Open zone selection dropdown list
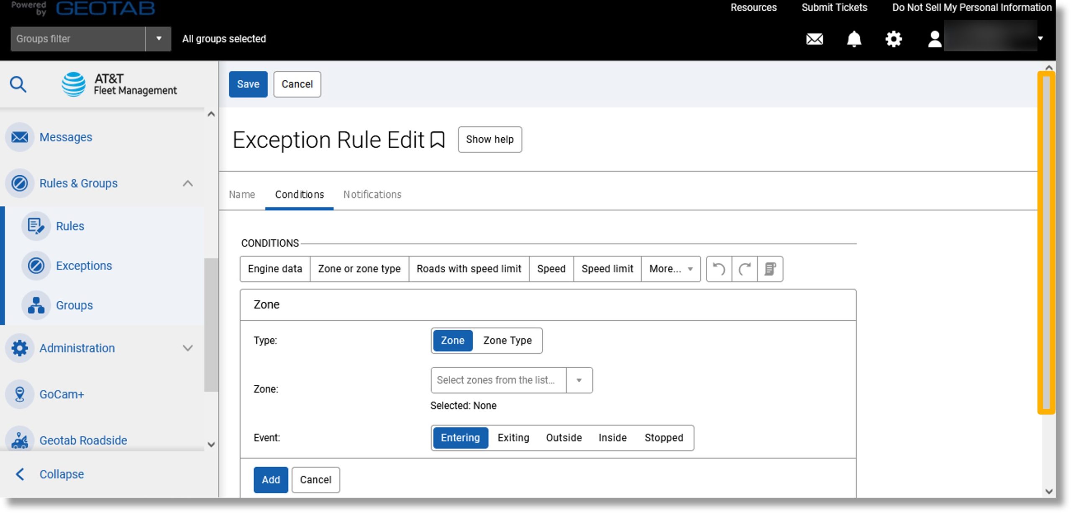This screenshot has width=1071, height=513. (x=579, y=379)
